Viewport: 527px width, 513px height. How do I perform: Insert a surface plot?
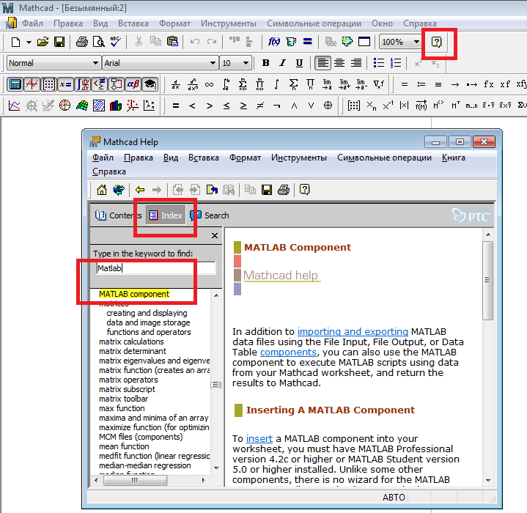click(x=82, y=106)
